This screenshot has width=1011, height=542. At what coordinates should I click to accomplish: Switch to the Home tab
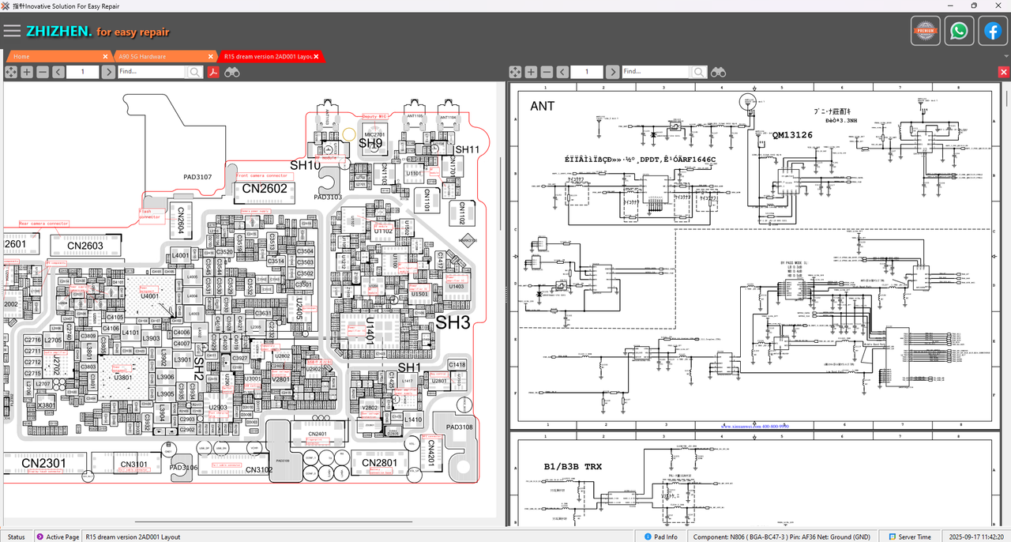point(55,57)
